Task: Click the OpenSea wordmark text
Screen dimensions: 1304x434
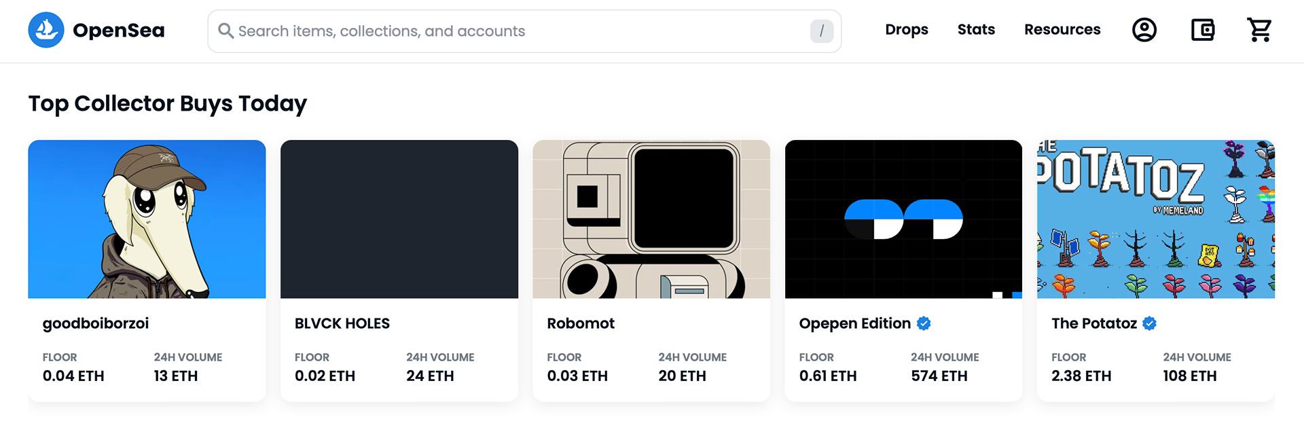Action: pyautogui.click(x=119, y=31)
